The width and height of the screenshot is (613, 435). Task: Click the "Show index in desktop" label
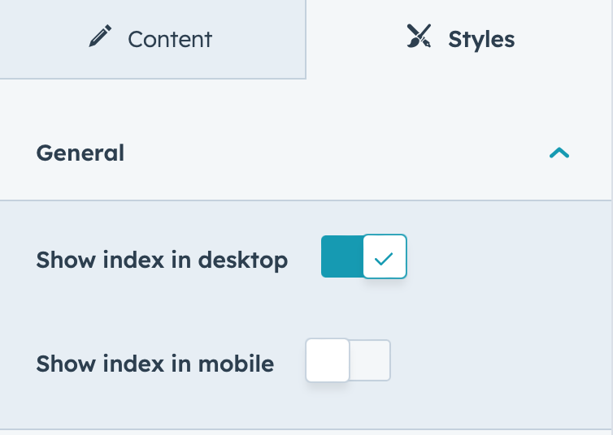click(162, 261)
